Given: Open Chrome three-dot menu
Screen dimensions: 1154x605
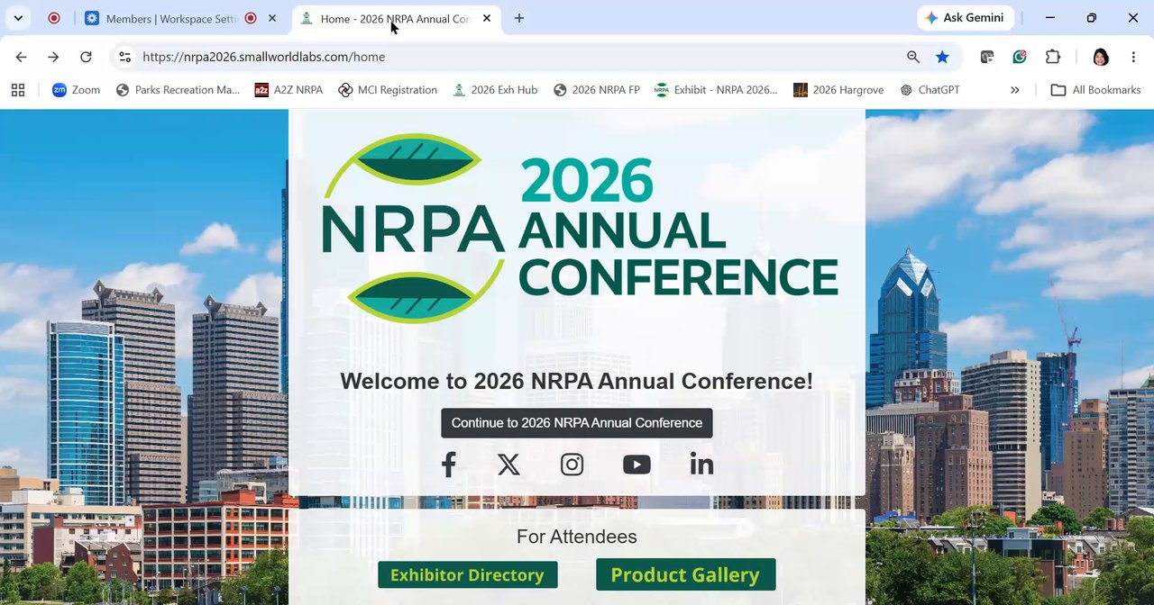Looking at the screenshot, I should coord(1133,57).
